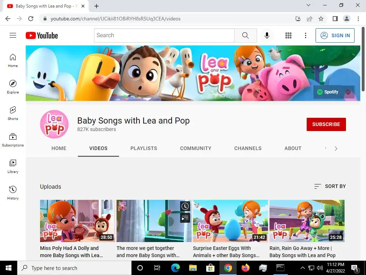Switch to the PLAYLISTS tab
The width and height of the screenshot is (366, 275).
coord(144,148)
